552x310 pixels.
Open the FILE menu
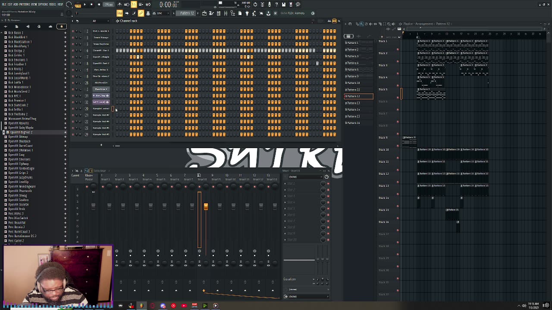coord(4,4)
